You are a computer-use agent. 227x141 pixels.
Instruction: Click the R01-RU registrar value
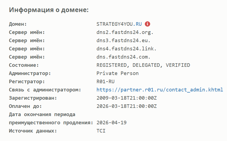pyautogui.click(x=105, y=82)
